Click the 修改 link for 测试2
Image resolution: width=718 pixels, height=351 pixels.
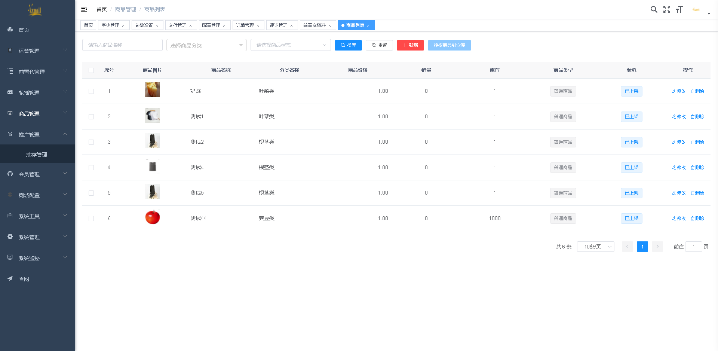click(x=678, y=142)
